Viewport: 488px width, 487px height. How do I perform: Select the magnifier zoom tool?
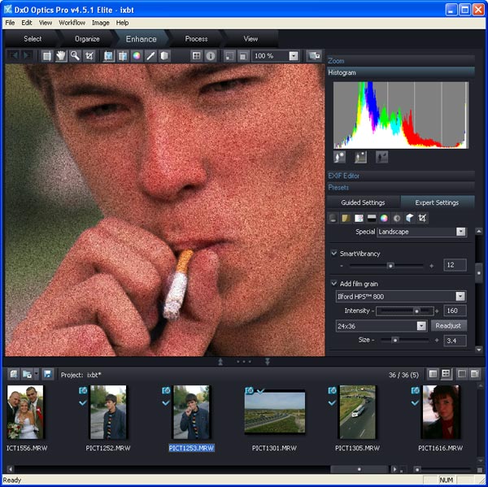point(75,56)
